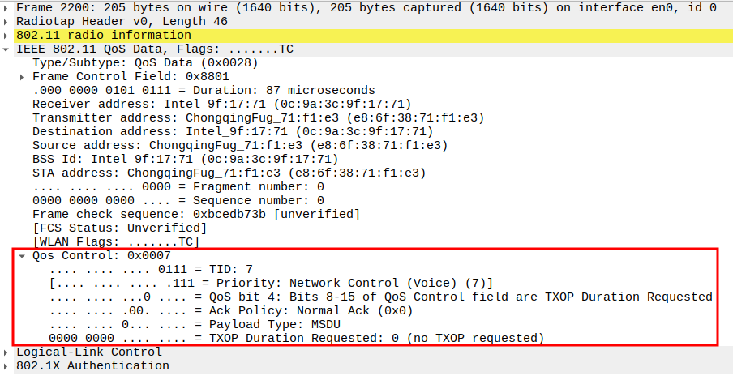
Task: Expand the Frame 2200 tree node
Action: tap(7, 7)
